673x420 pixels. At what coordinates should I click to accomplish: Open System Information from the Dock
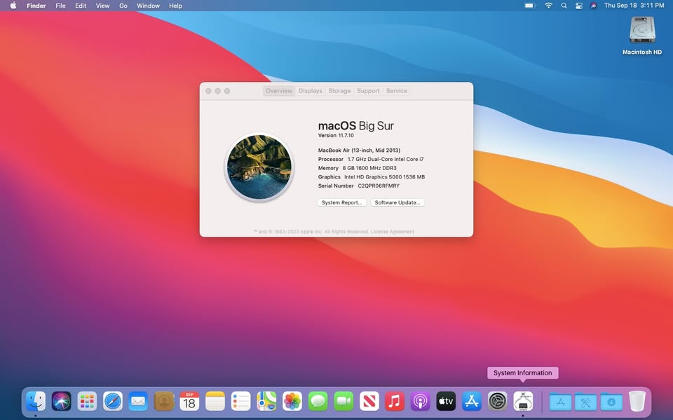click(x=523, y=401)
